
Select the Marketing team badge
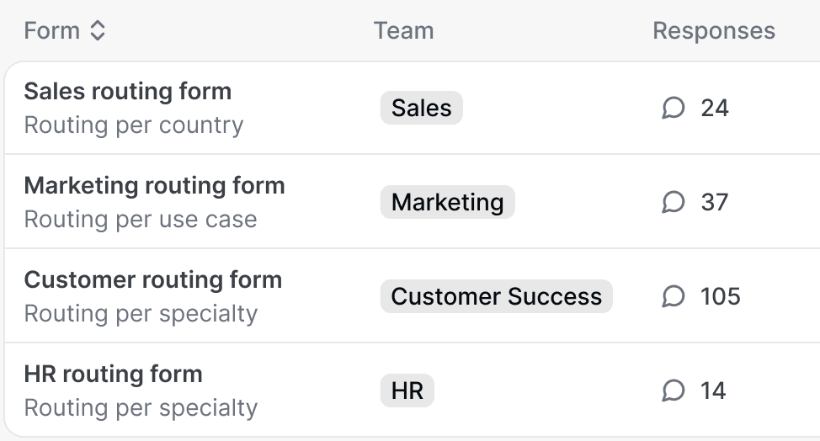point(447,202)
